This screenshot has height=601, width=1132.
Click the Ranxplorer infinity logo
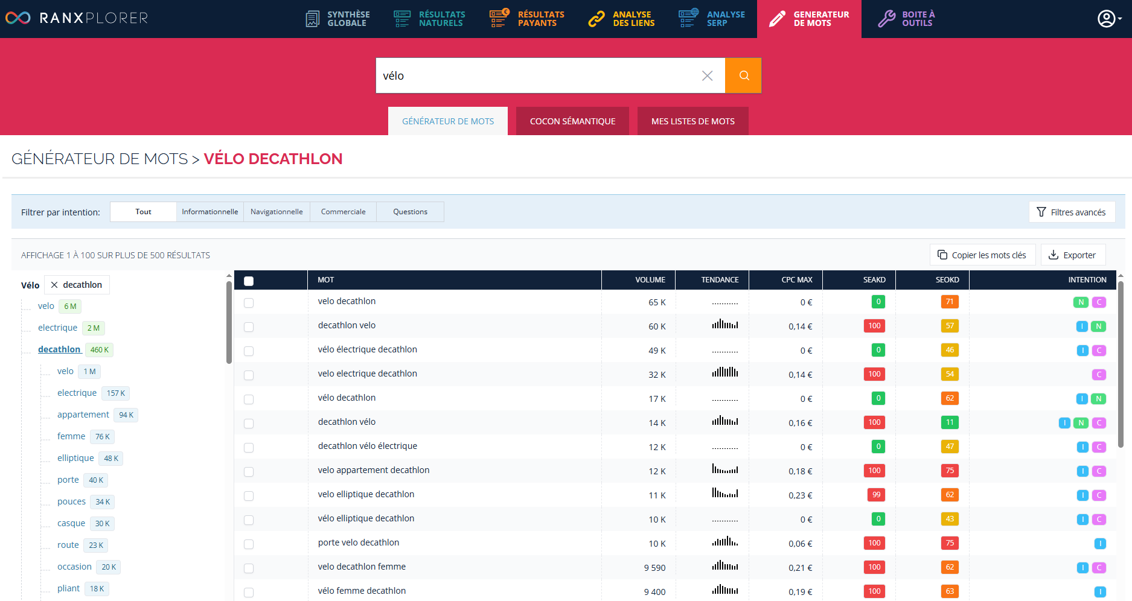pyautogui.click(x=18, y=18)
